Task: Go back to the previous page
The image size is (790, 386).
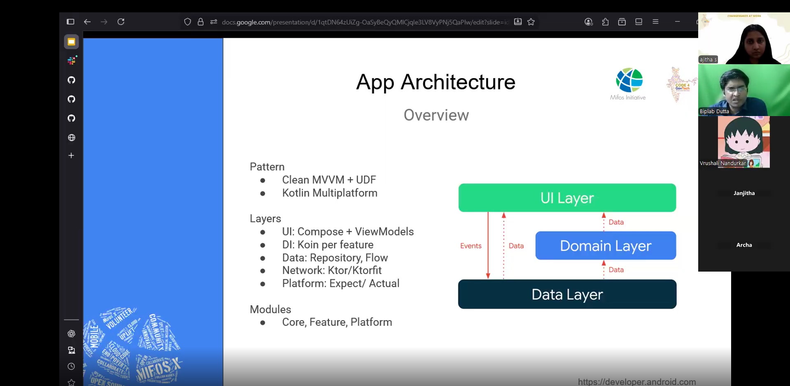Action: tap(87, 22)
